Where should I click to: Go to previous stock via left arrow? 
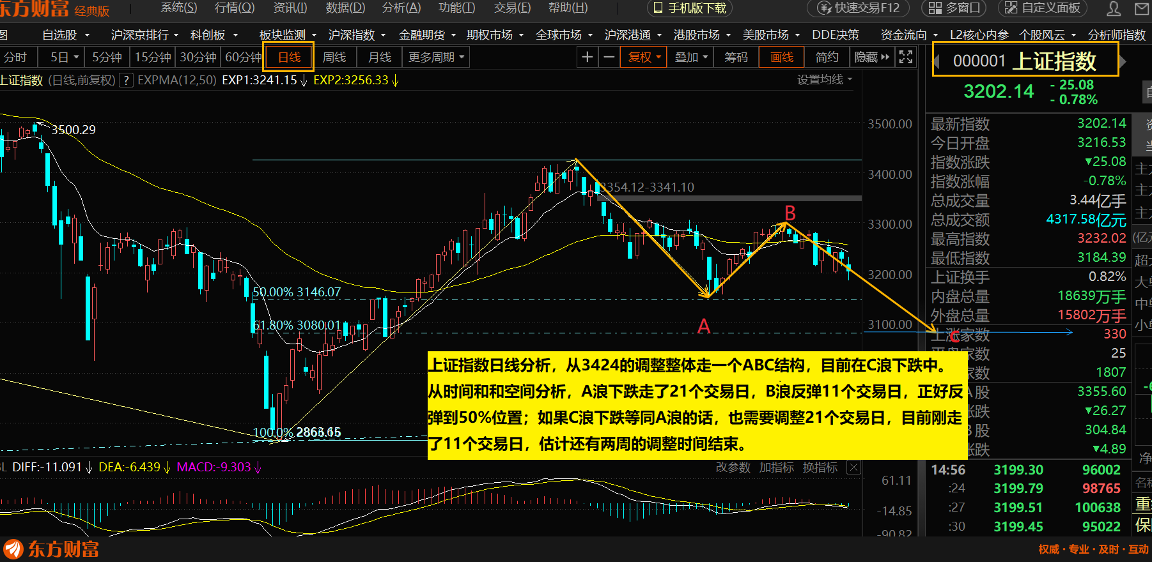[x=937, y=62]
